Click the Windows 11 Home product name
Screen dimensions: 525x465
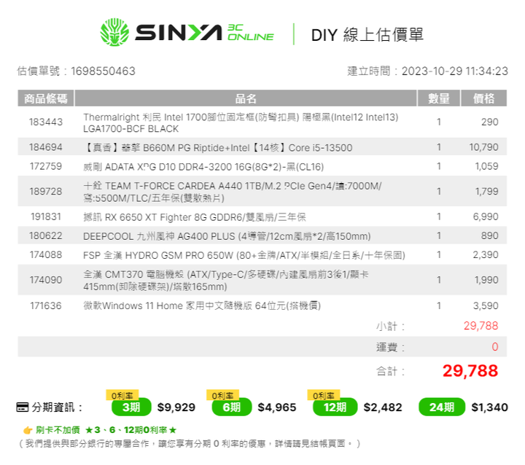(202, 305)
